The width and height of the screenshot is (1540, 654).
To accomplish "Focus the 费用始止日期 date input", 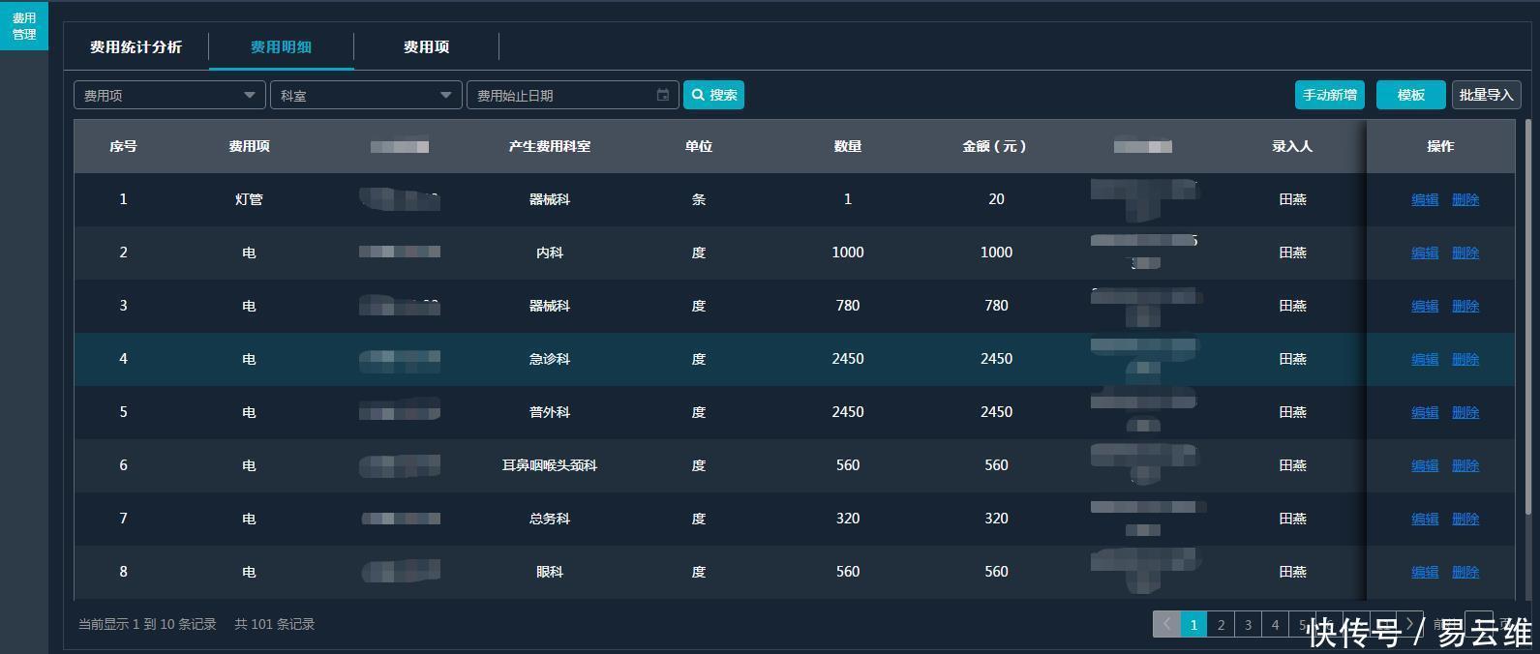I will click(x=573, y=95).
